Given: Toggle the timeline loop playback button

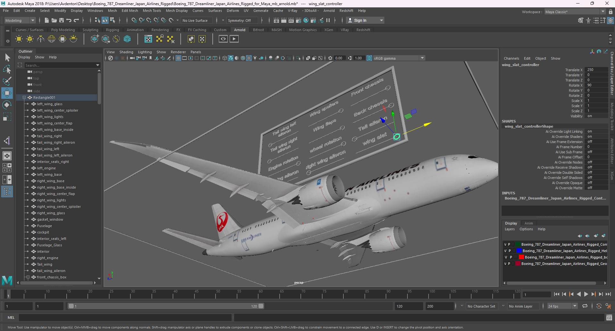Looking at the screenshot, I should (x=585, y=306).
